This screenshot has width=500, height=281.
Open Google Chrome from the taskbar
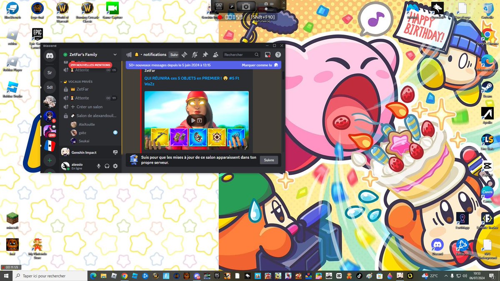coord(124,276)
